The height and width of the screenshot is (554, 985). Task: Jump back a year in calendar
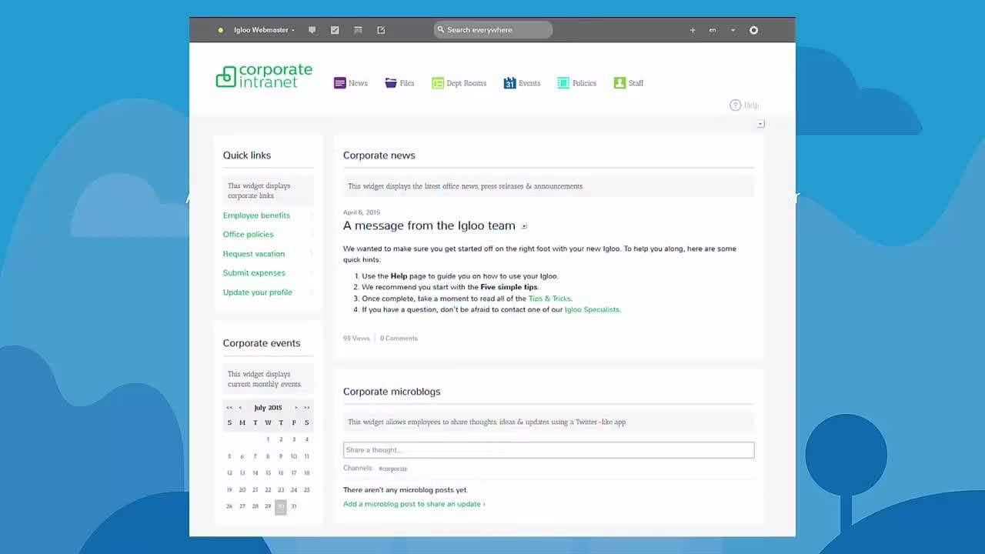point(229,408)
